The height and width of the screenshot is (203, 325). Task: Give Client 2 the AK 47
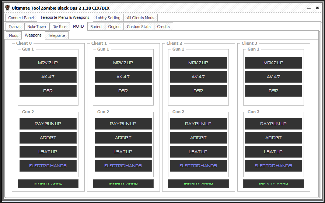pyautogui.click(x=198, y=77)
